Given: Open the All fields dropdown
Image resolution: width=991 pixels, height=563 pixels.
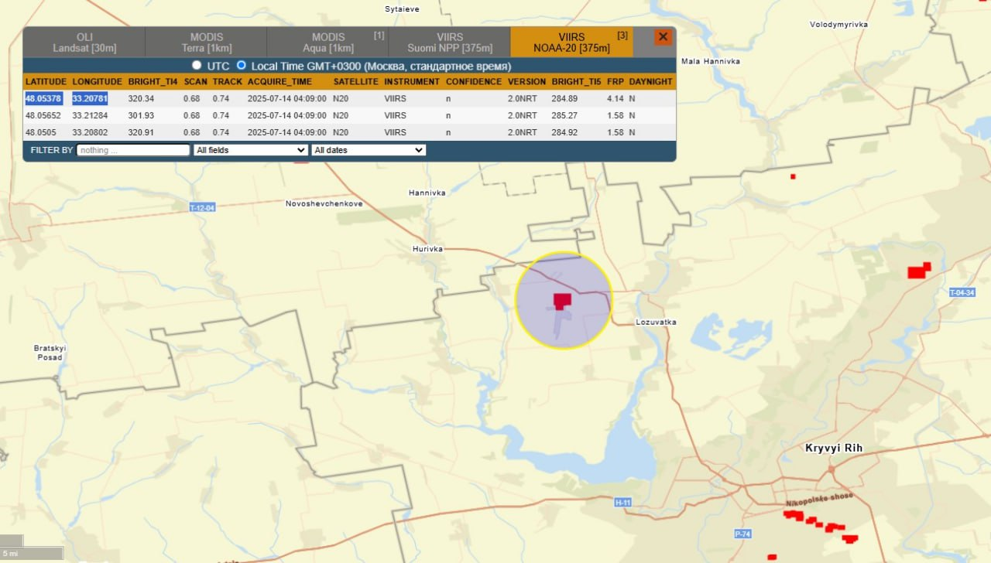Looking at the screenshot, I should (x=250, y=150).
